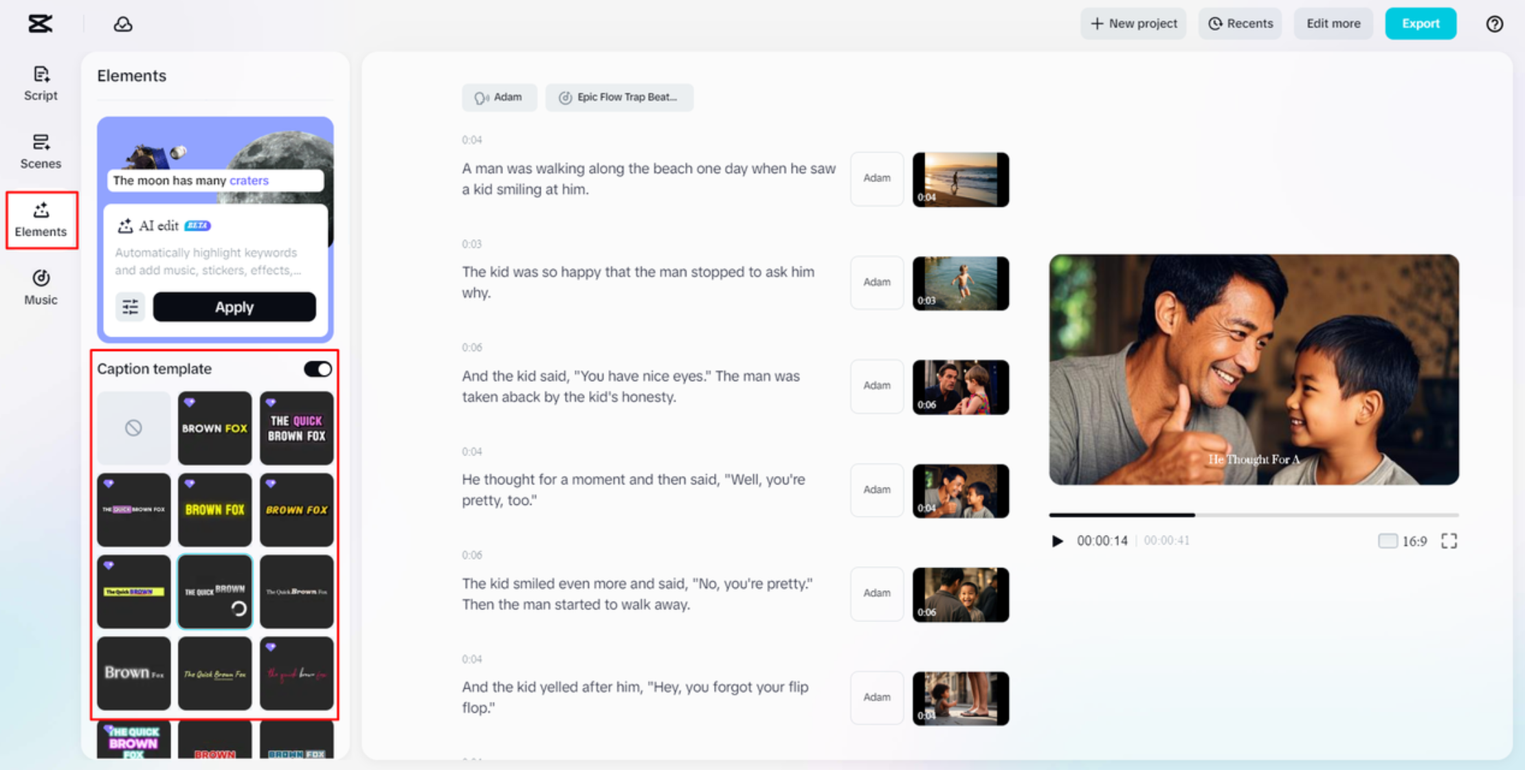Change the Adam voice selector chip

499,98
